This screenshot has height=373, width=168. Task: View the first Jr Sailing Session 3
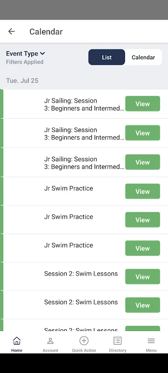[x=142, y=104]
